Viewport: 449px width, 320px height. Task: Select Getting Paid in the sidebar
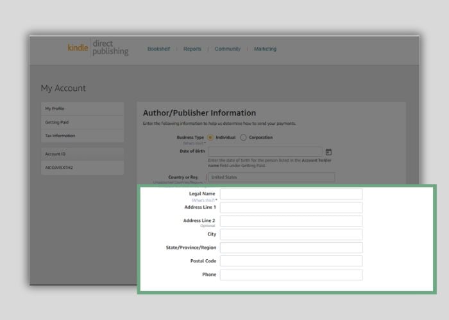(x=83, y=122)
